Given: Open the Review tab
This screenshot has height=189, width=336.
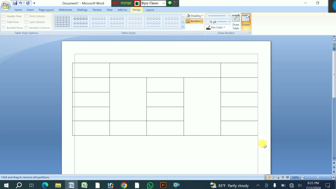Looking at the screenshot, I should coord(97,10).
